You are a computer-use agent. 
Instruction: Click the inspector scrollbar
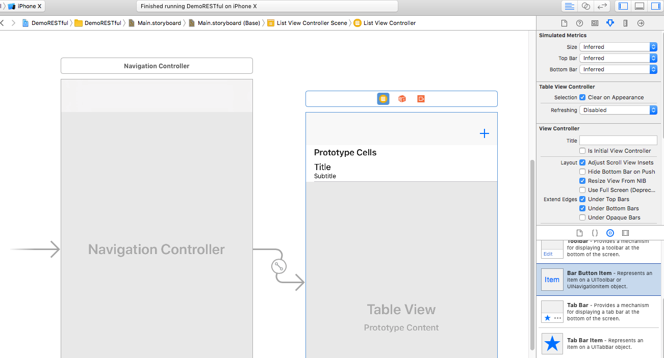tap(662, 87)
